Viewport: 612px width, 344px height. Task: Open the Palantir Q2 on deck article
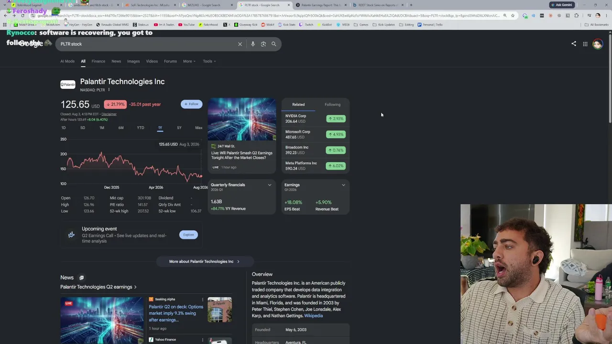(175, 313)
